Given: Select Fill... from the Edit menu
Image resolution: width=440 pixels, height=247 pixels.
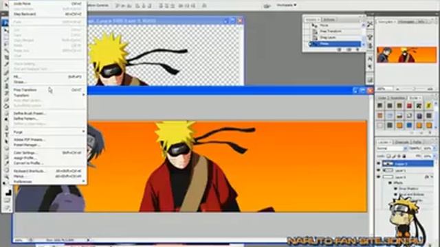Looking at the screenshot, I should 47,76.
